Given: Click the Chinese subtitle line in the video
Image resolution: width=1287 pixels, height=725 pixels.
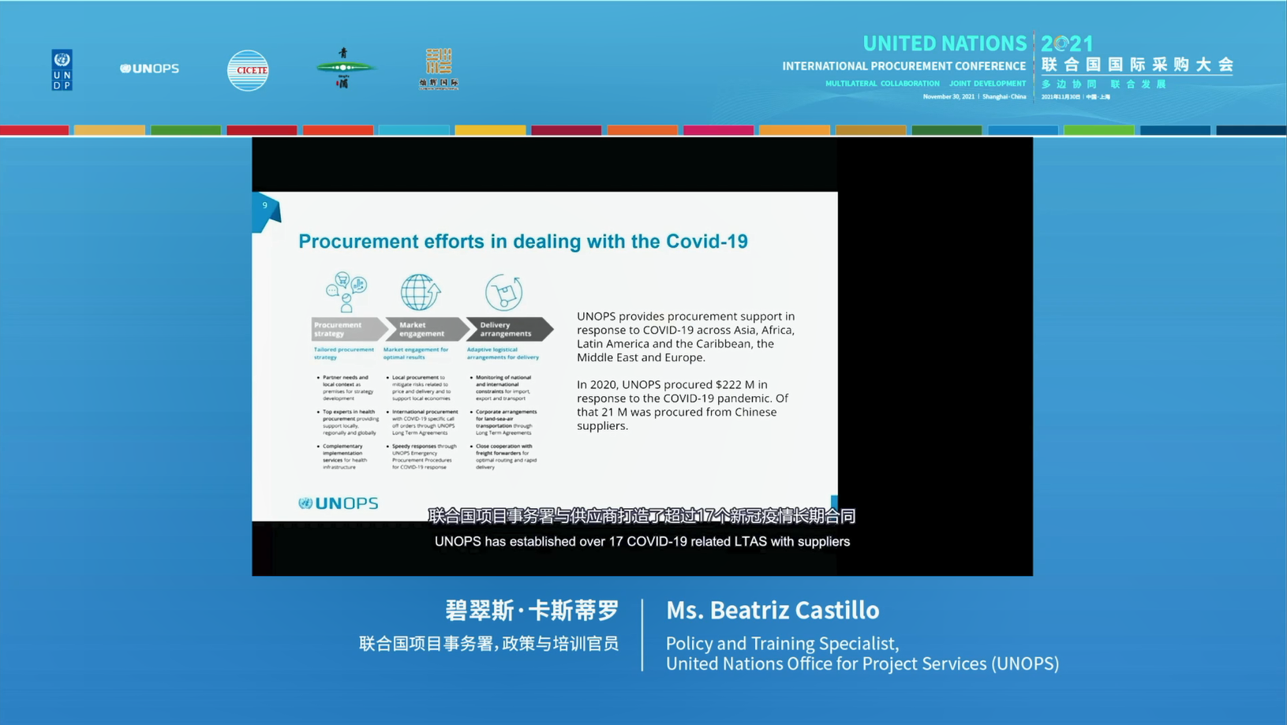Looking at the screenshot, I should pyautogui.click(x=642, y=516).
